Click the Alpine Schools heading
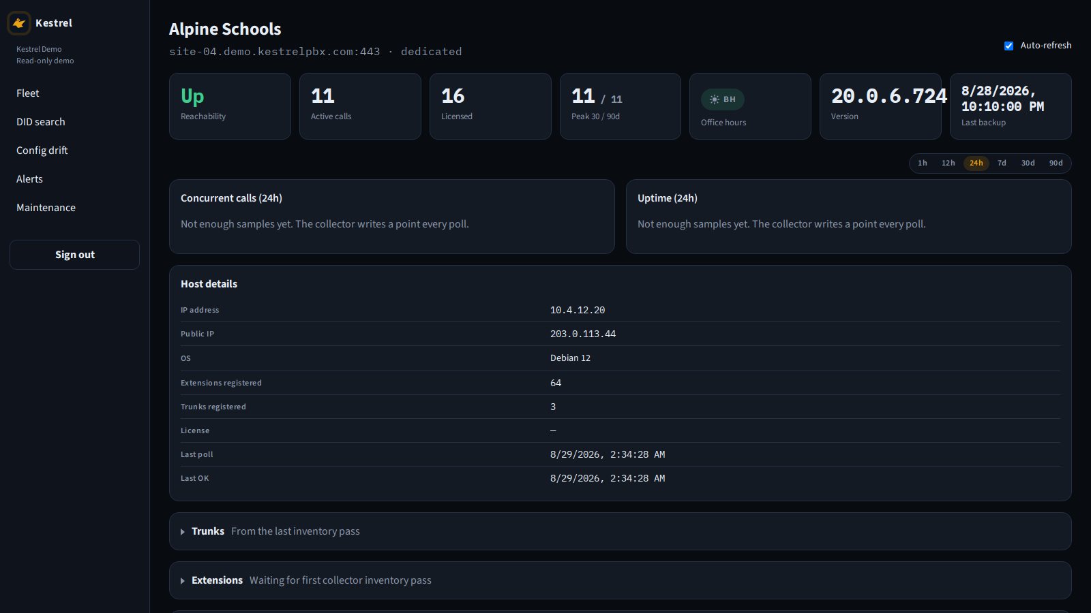1091x613 pixels. tap(225, 29)
